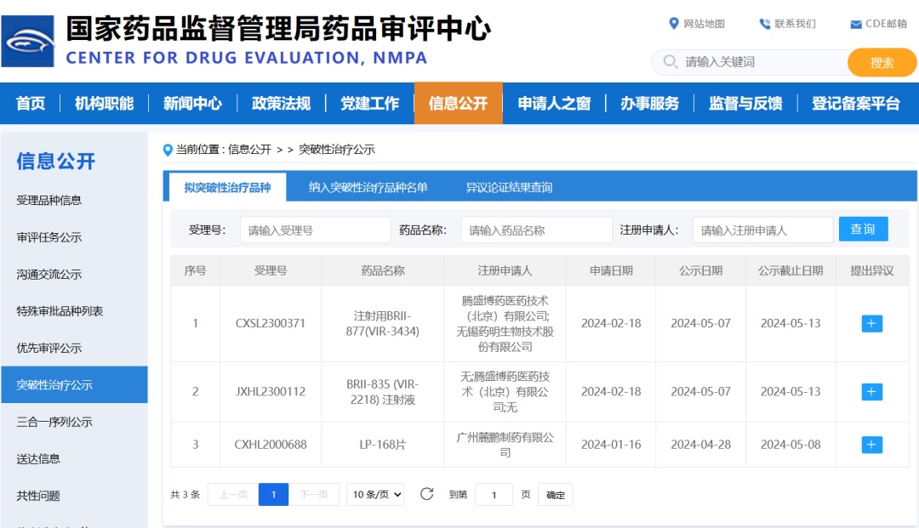Click the page number input next to 到第
The height and width of the screenshot is (528, 919).
[x=494, y=494]
